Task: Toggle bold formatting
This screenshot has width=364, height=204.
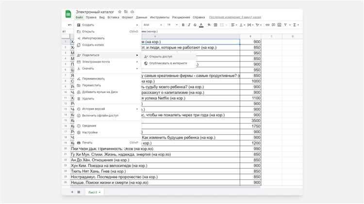Action: pyautogui.click(x=183, y=25)
